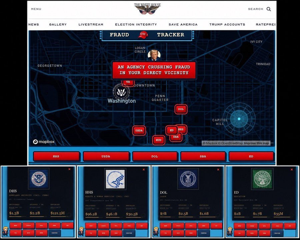Click the radar location pulse on map
The width and height of the screenshot is (300, 240).
tap(239, 119)
